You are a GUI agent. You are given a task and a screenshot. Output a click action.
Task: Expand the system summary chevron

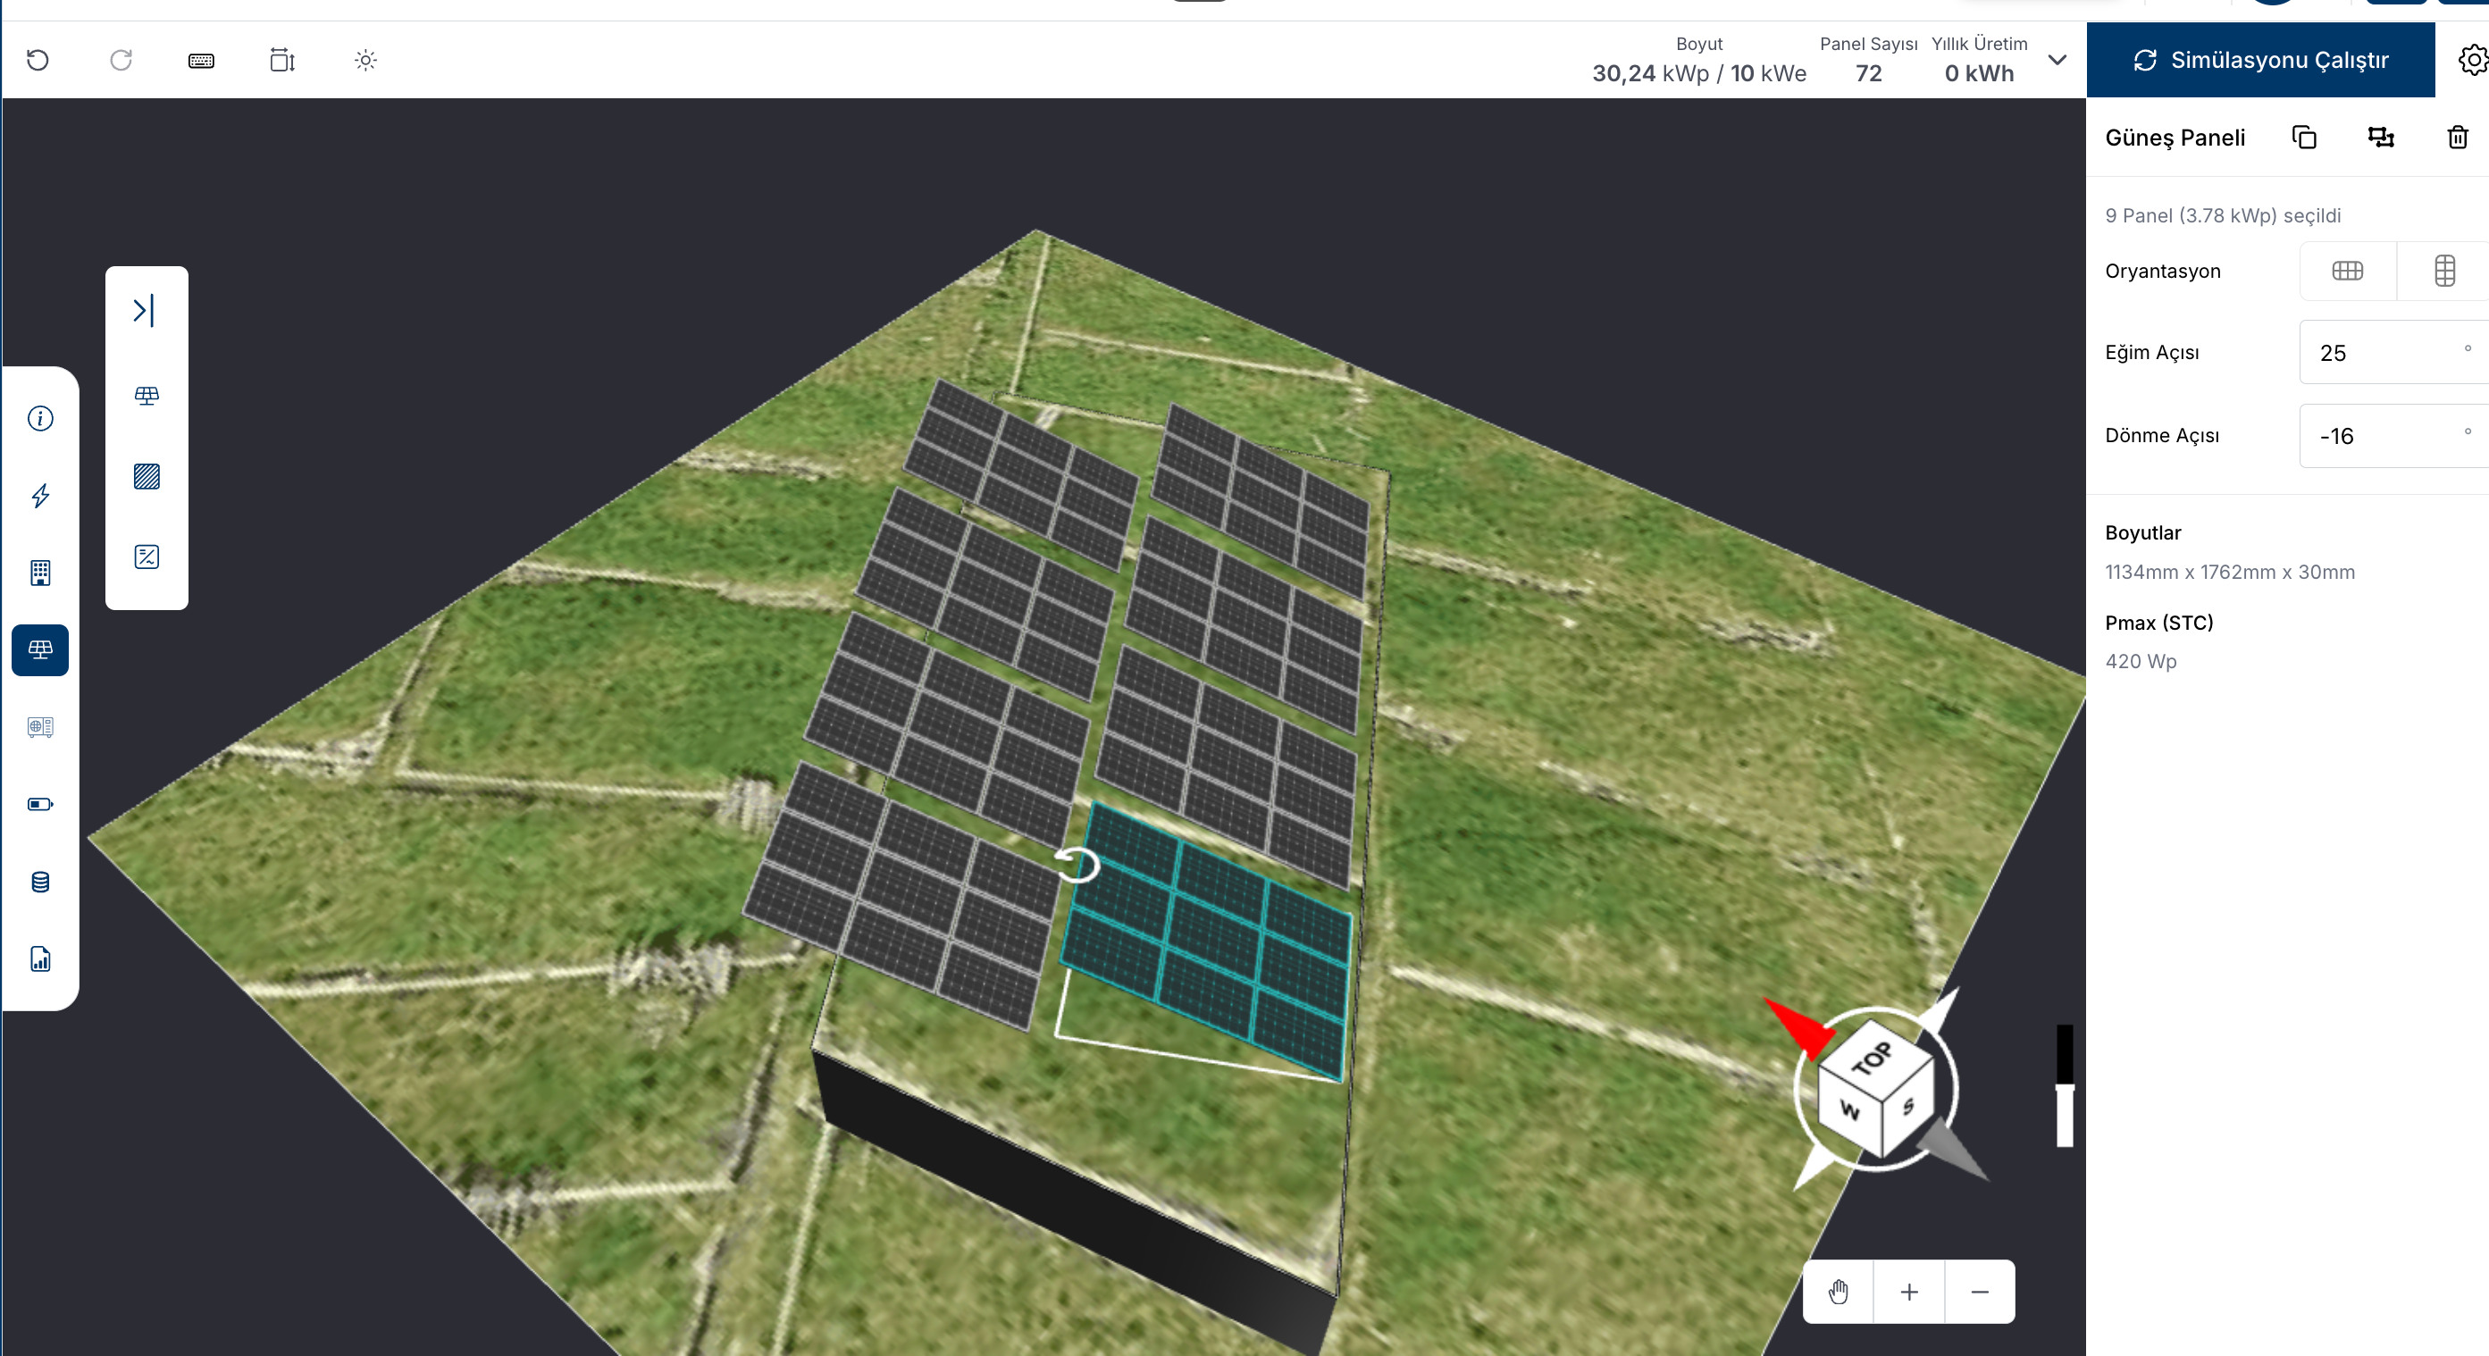tap(2057, 60)
